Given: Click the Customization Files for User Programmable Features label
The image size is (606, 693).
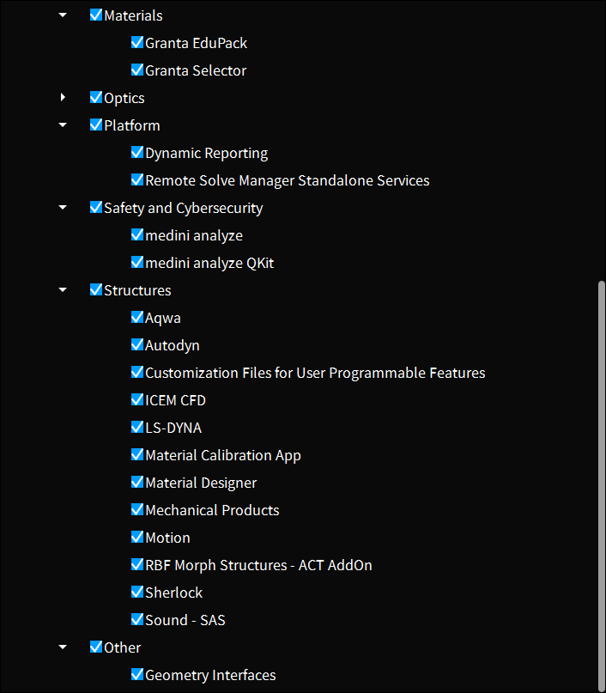Looking at the screenshot, I should point(315,373).
